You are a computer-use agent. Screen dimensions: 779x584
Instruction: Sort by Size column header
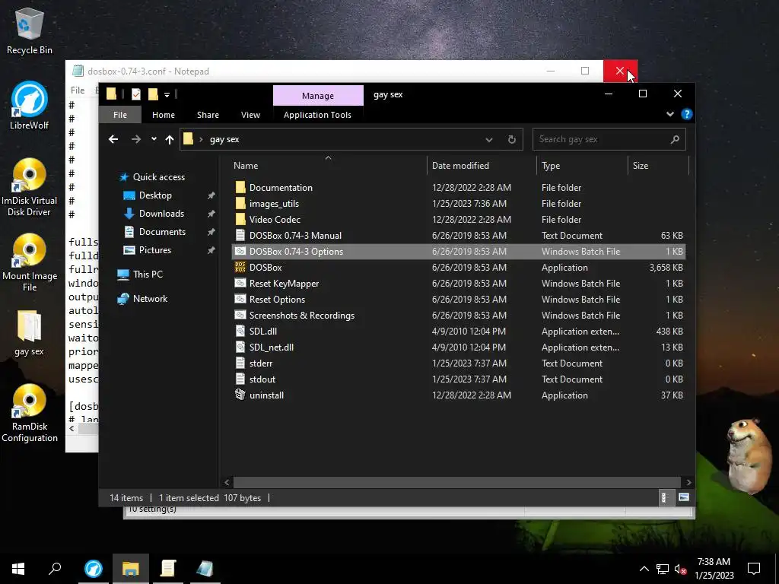tap(658, 165)
